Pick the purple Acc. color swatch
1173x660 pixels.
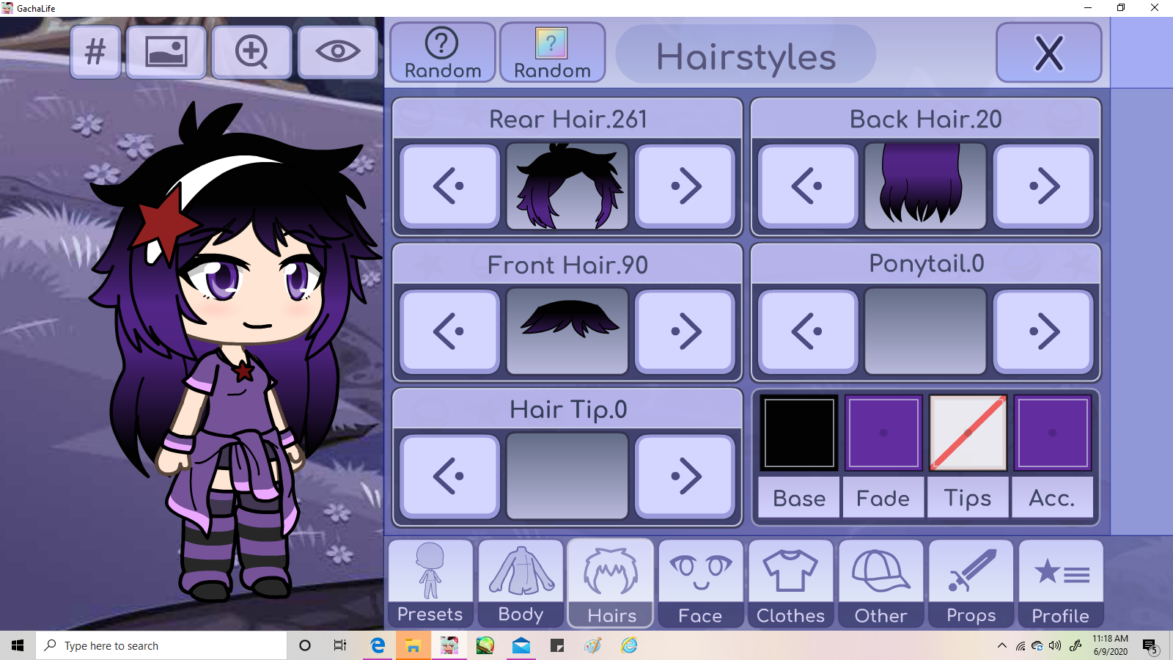click(1052, 433)
